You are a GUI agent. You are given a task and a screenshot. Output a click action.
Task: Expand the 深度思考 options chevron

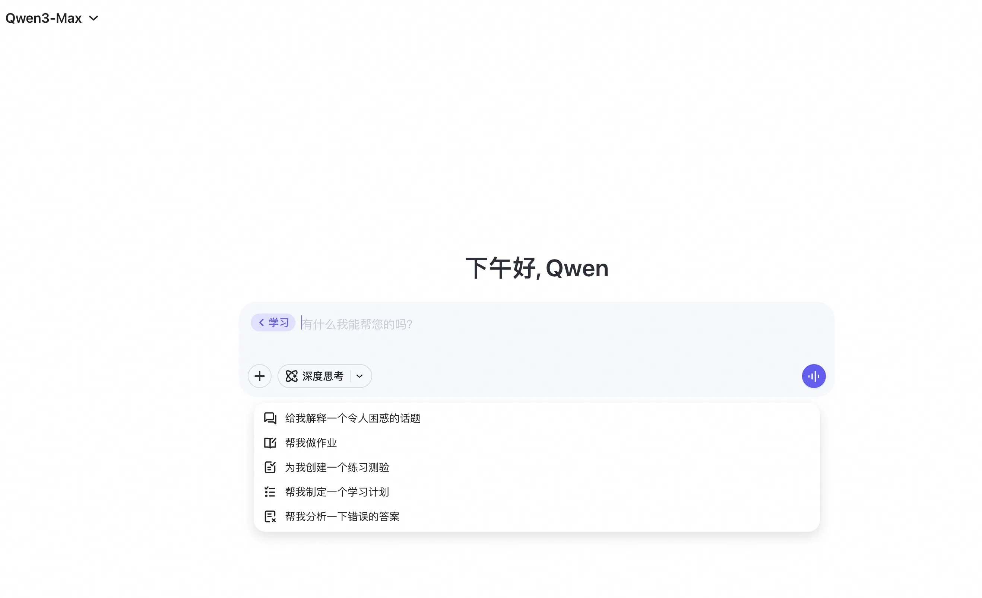click(x=359, y=376)
